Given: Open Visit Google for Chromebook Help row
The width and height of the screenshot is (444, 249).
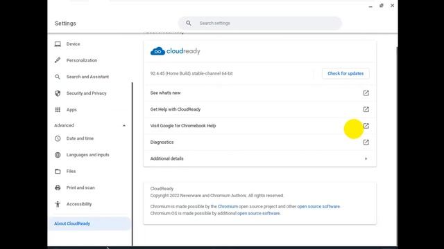Looking at the screenshot, I should pyautogui.click(x=259, y=126).
